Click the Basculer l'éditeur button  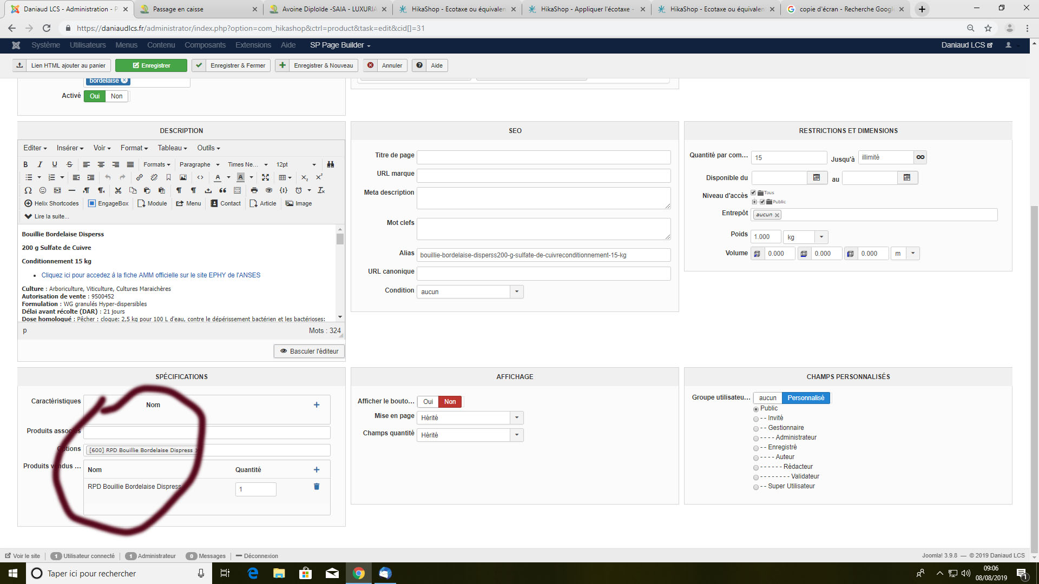pos(309,351)
